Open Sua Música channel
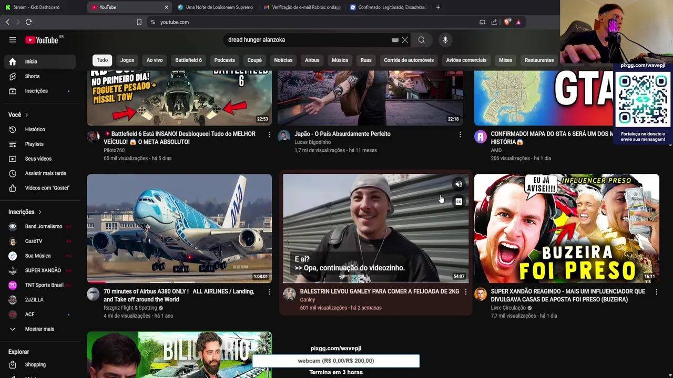 (x=40, y=256)
